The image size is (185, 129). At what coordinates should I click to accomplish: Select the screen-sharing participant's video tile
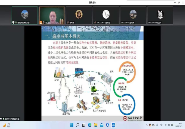point(25,15)
